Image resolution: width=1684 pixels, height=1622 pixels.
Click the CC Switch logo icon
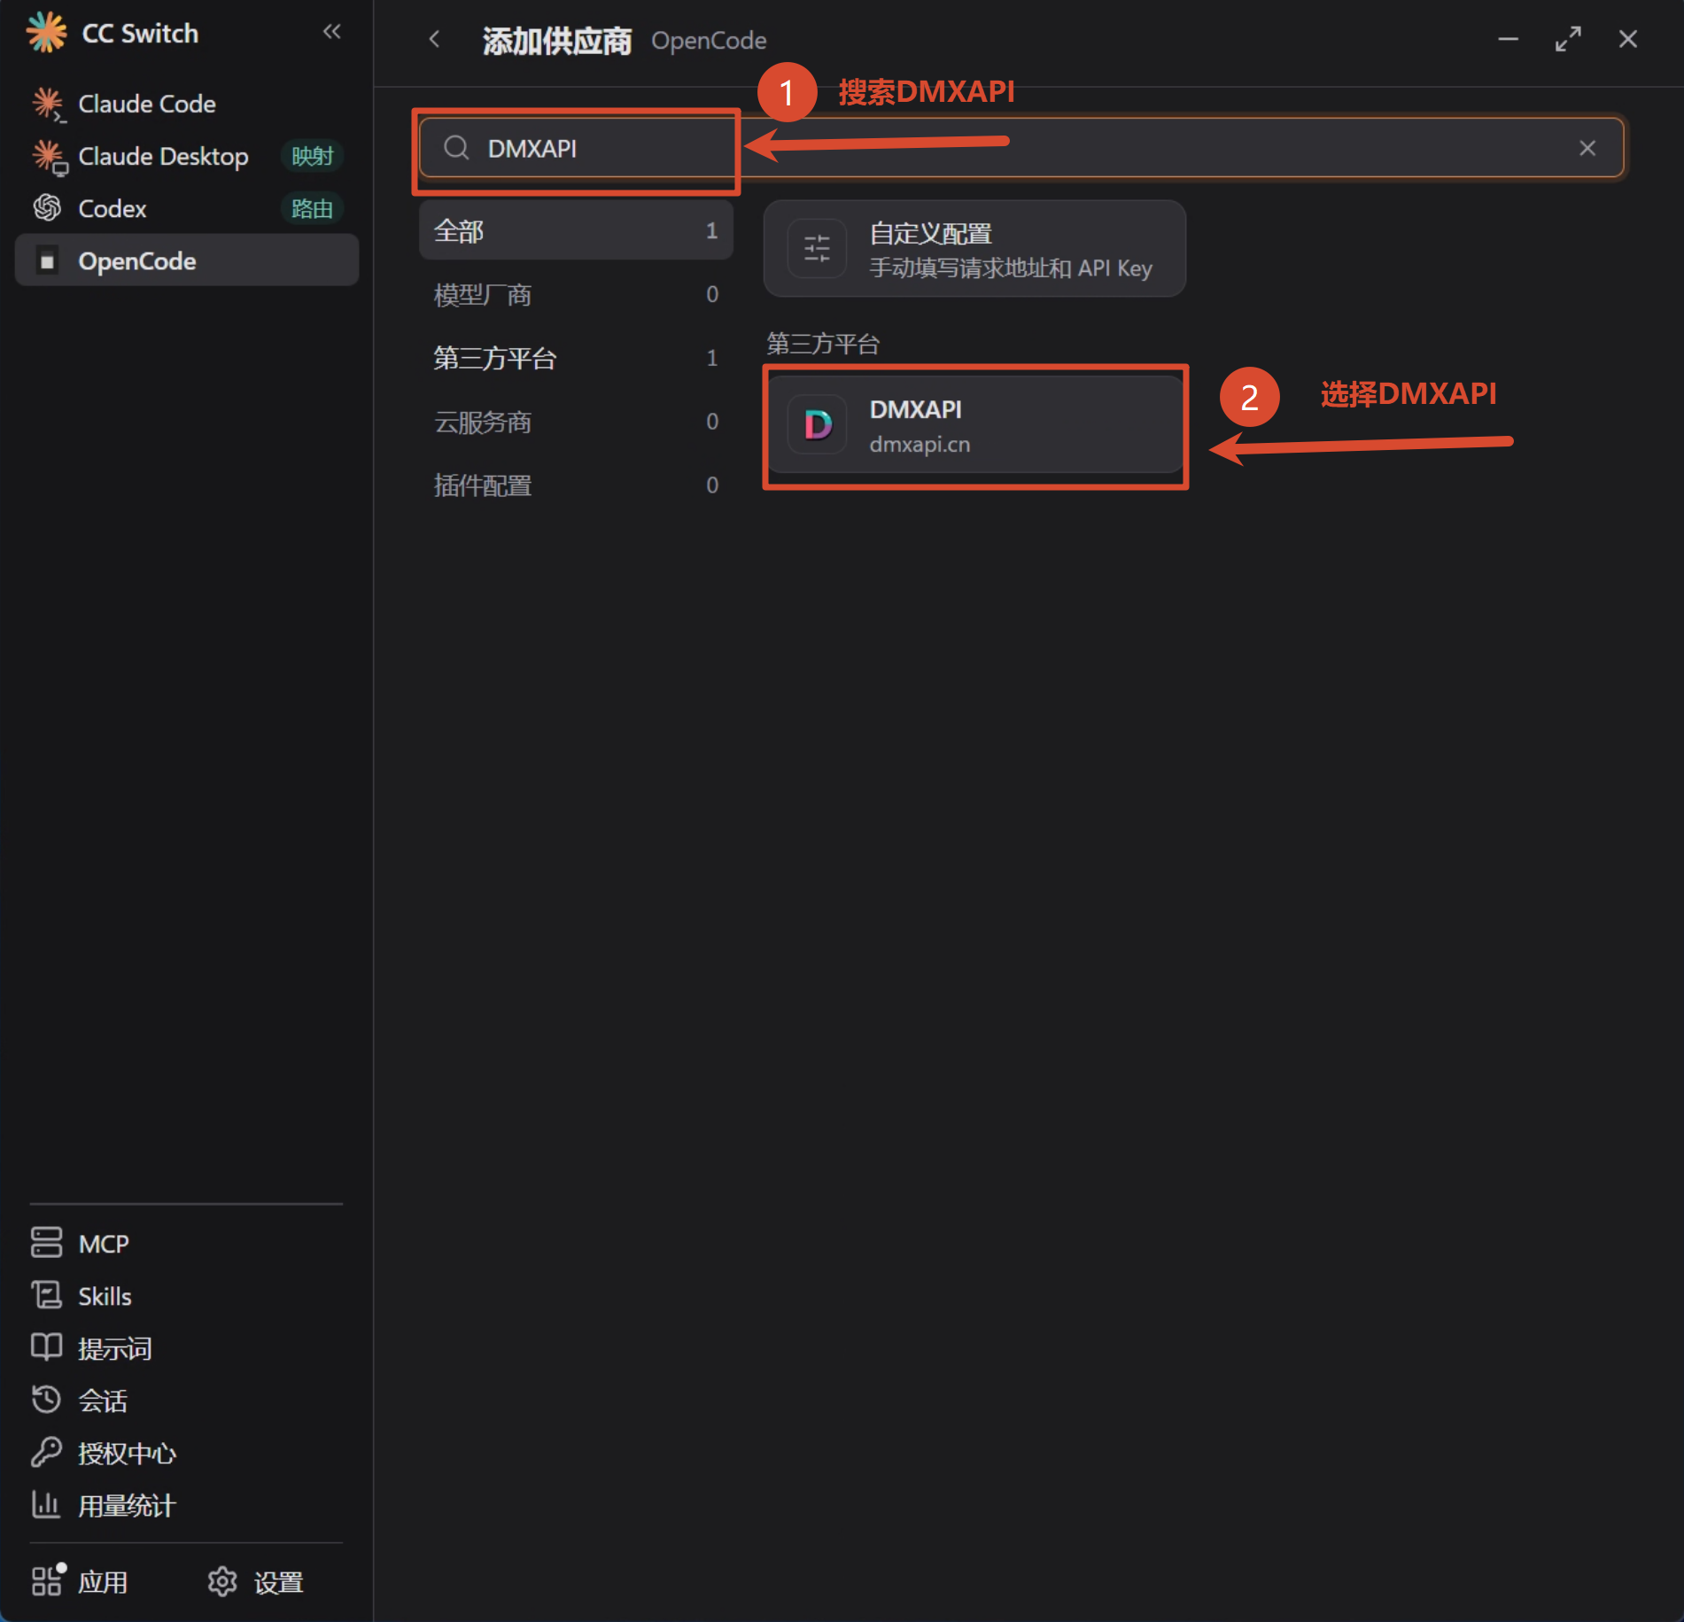pyautogui.click(x=46, y=33)
